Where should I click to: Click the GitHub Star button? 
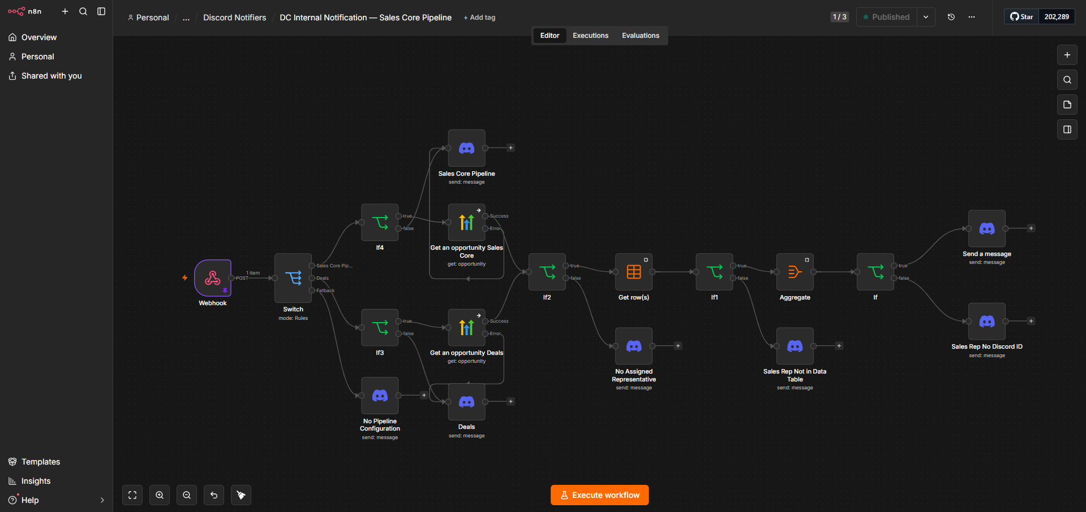[1021, 17]
